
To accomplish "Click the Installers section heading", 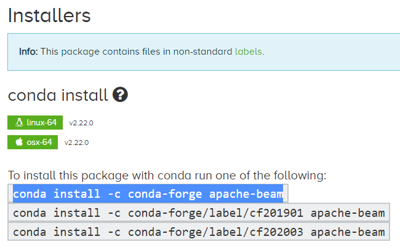I will [49, 16].
